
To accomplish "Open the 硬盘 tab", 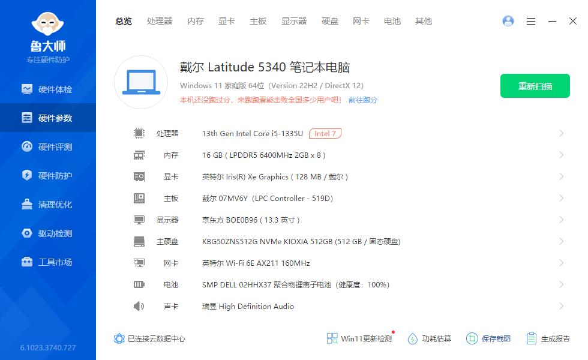I will [x=329, y=22].
